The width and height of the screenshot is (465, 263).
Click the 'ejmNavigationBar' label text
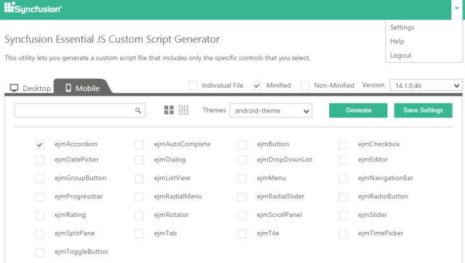click(385, 178)
